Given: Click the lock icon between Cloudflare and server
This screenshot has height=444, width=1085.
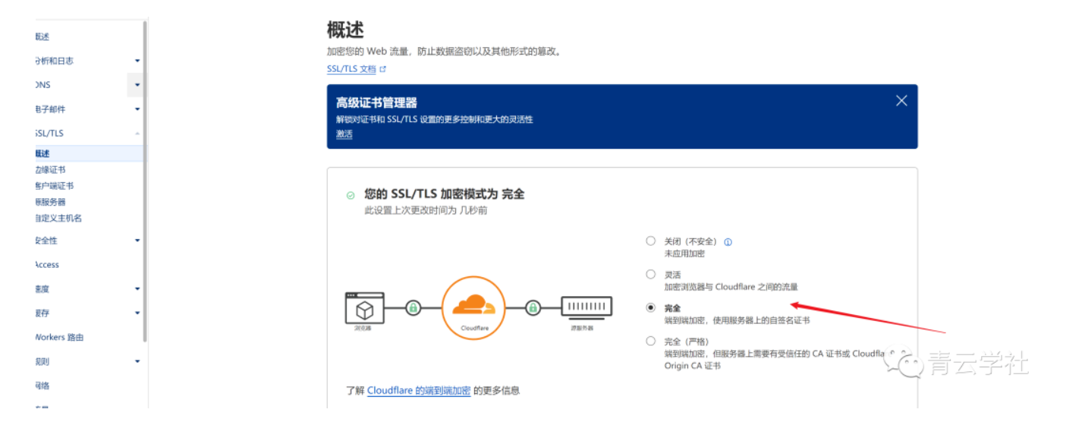Looking at the screenshot, I should (x=533, y=307).
